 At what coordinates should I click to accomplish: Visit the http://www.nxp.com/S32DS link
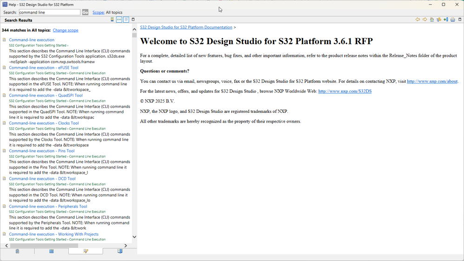tap(345, 91)
